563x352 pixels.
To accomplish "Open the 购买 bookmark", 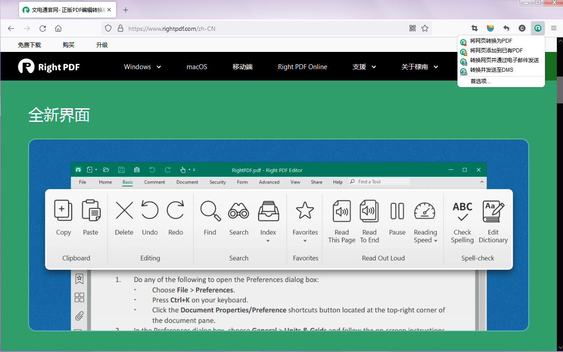I will click(69, 45).
